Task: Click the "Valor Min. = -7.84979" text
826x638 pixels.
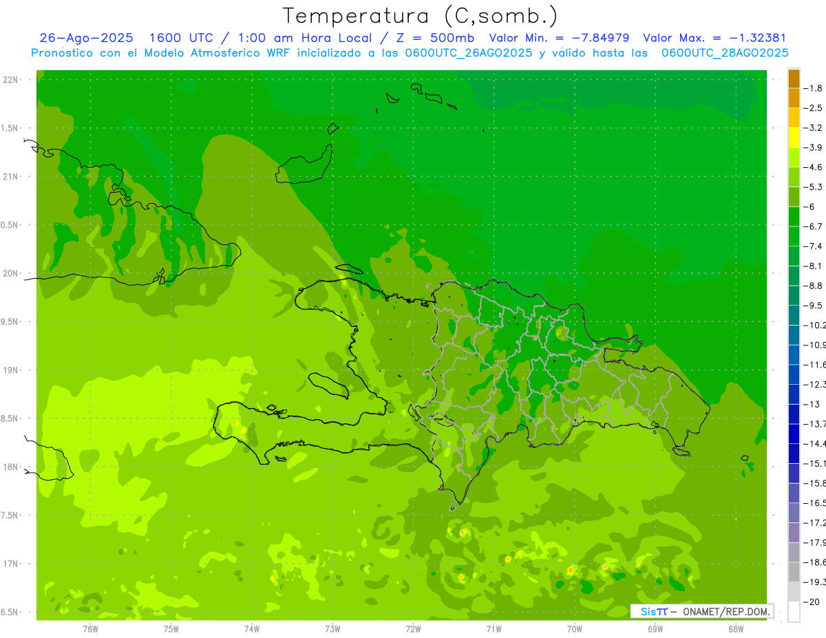Action: tap(559, 38)
